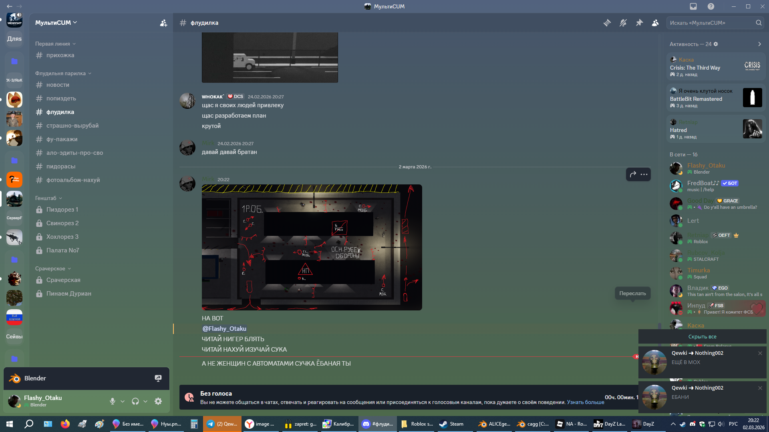Open the страшно-вырубай channel

point(72,126)
